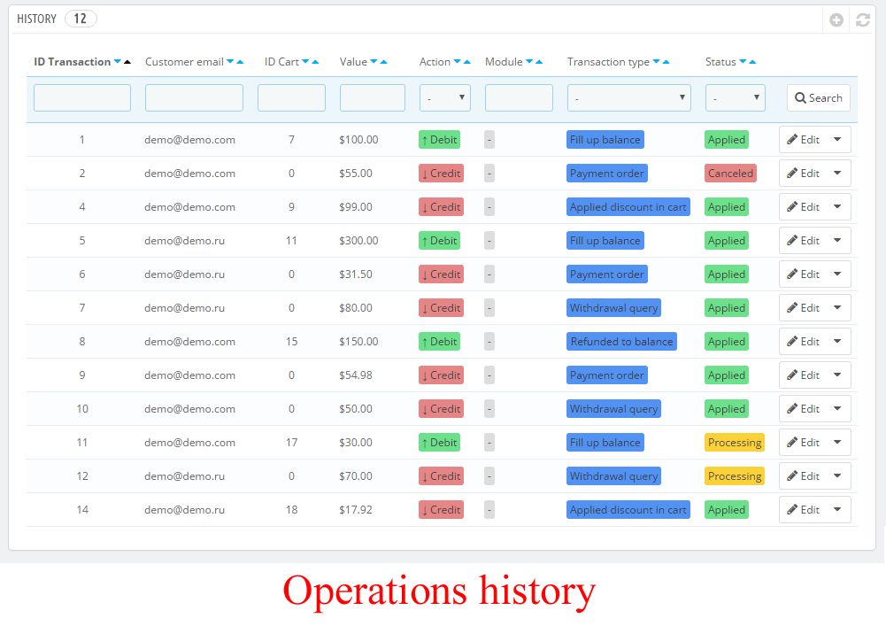
Task: Open the Status filter dropdown
Action: tap(735, 97)
